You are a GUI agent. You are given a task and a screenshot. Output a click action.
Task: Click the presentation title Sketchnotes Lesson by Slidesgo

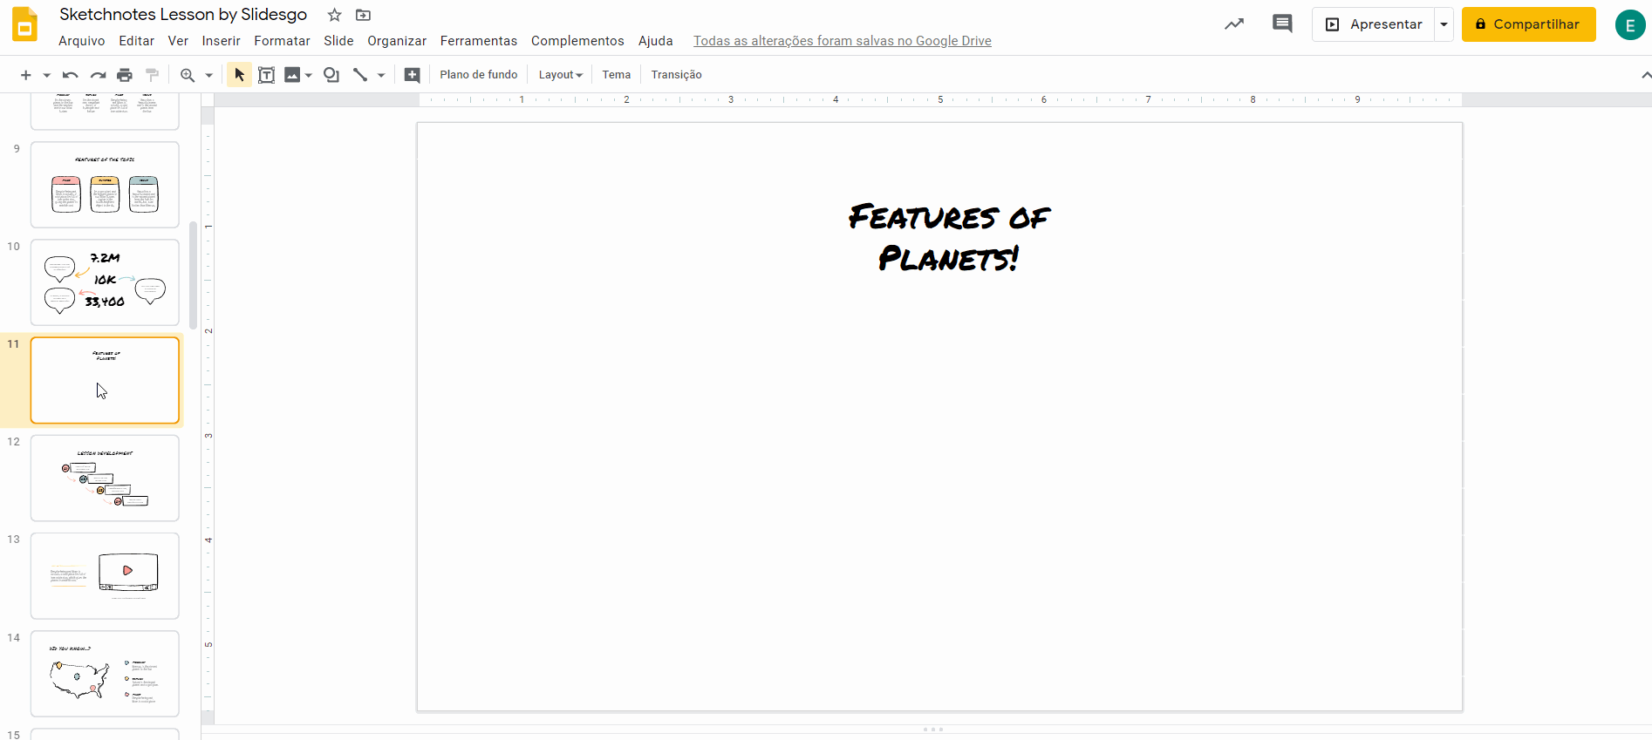click(x=183, y=15)
